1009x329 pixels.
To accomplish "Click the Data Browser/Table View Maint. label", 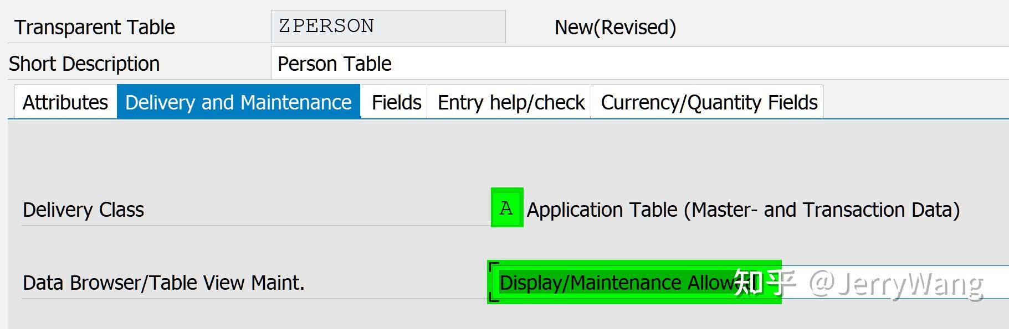I will (x=163, y=283).
